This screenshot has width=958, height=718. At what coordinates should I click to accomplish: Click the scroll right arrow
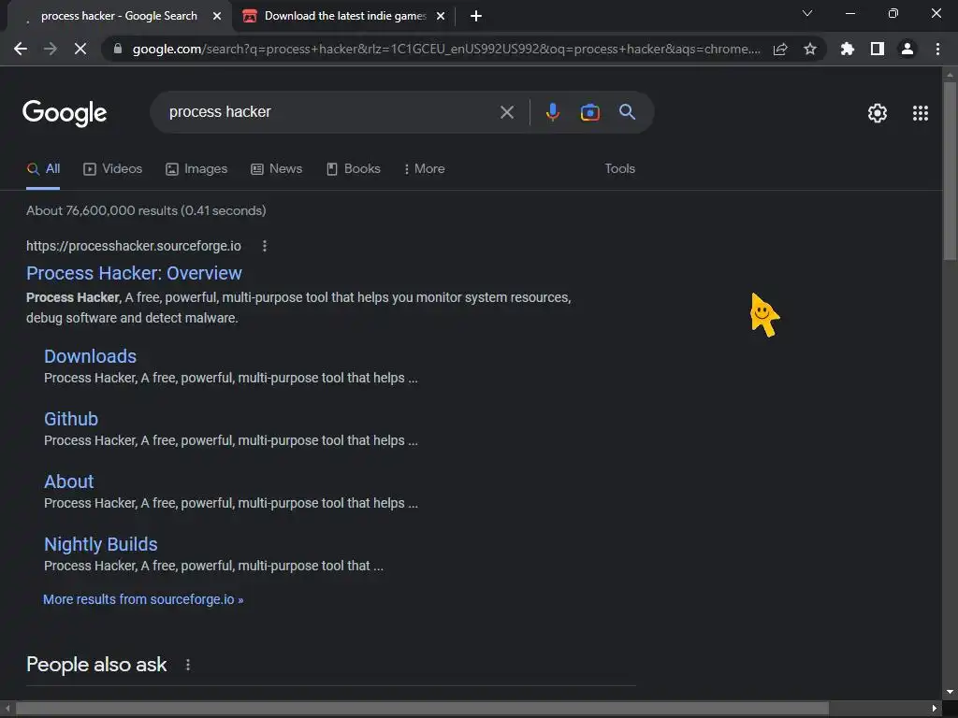pos(935,709)
